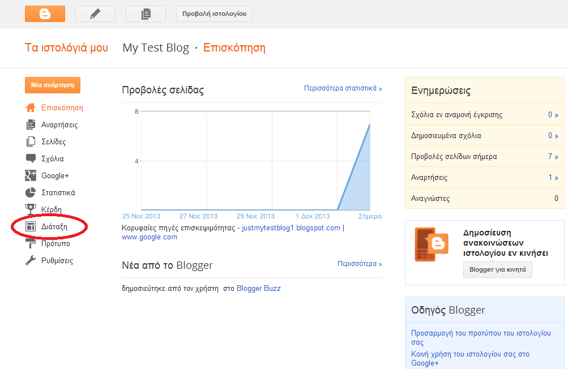Click the wrench icon for Ρυθμίσεις
568x369 pixels.
[31, 261]
